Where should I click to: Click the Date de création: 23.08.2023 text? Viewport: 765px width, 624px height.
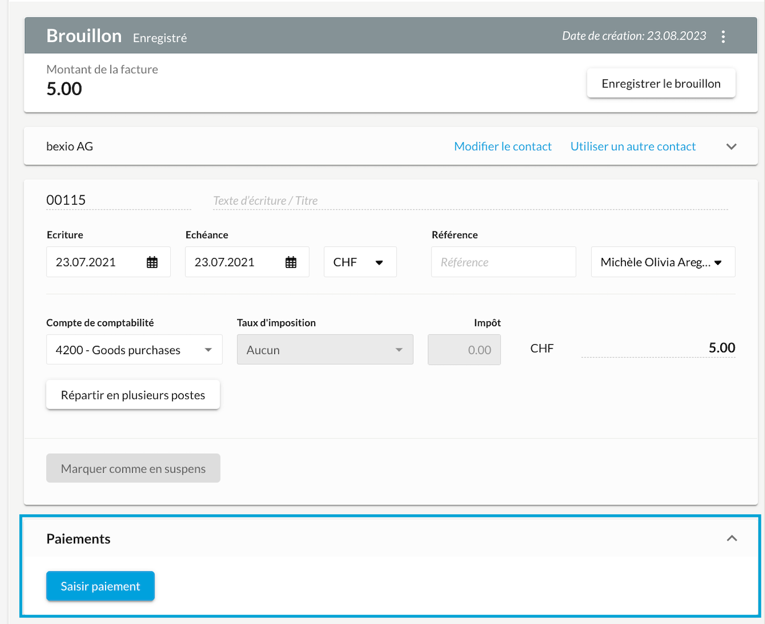tap(634, 36)
